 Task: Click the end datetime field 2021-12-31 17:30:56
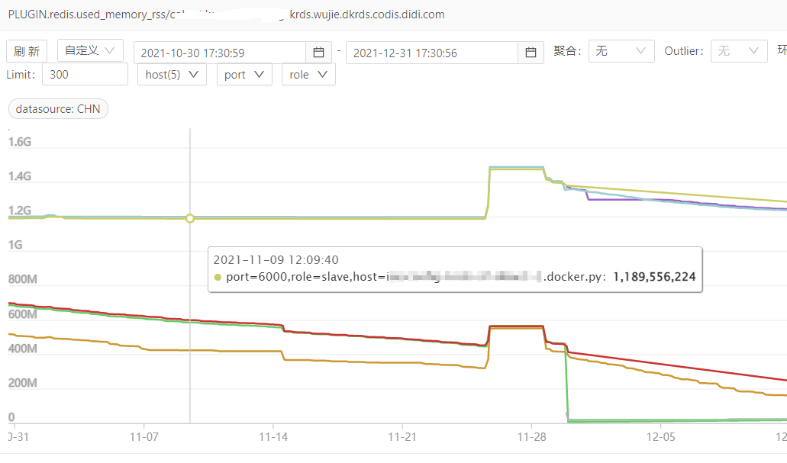click(x=432, y=53)
